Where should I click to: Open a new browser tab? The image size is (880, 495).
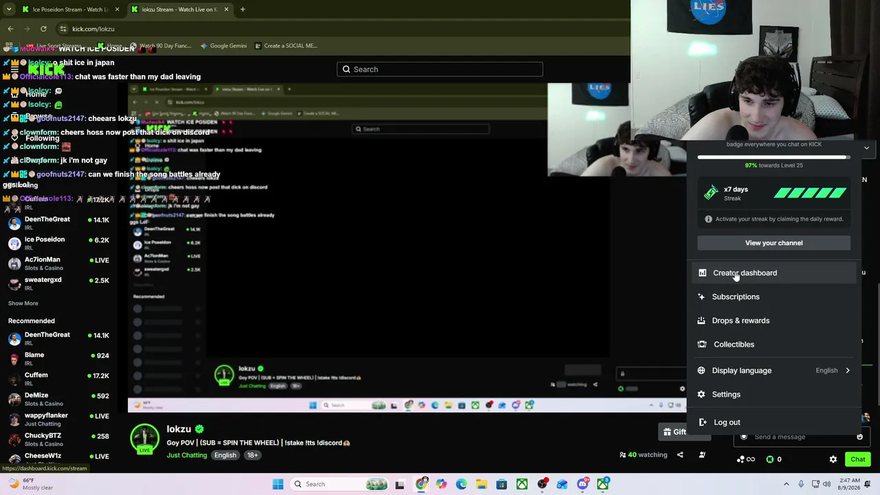tap(243, 10)
